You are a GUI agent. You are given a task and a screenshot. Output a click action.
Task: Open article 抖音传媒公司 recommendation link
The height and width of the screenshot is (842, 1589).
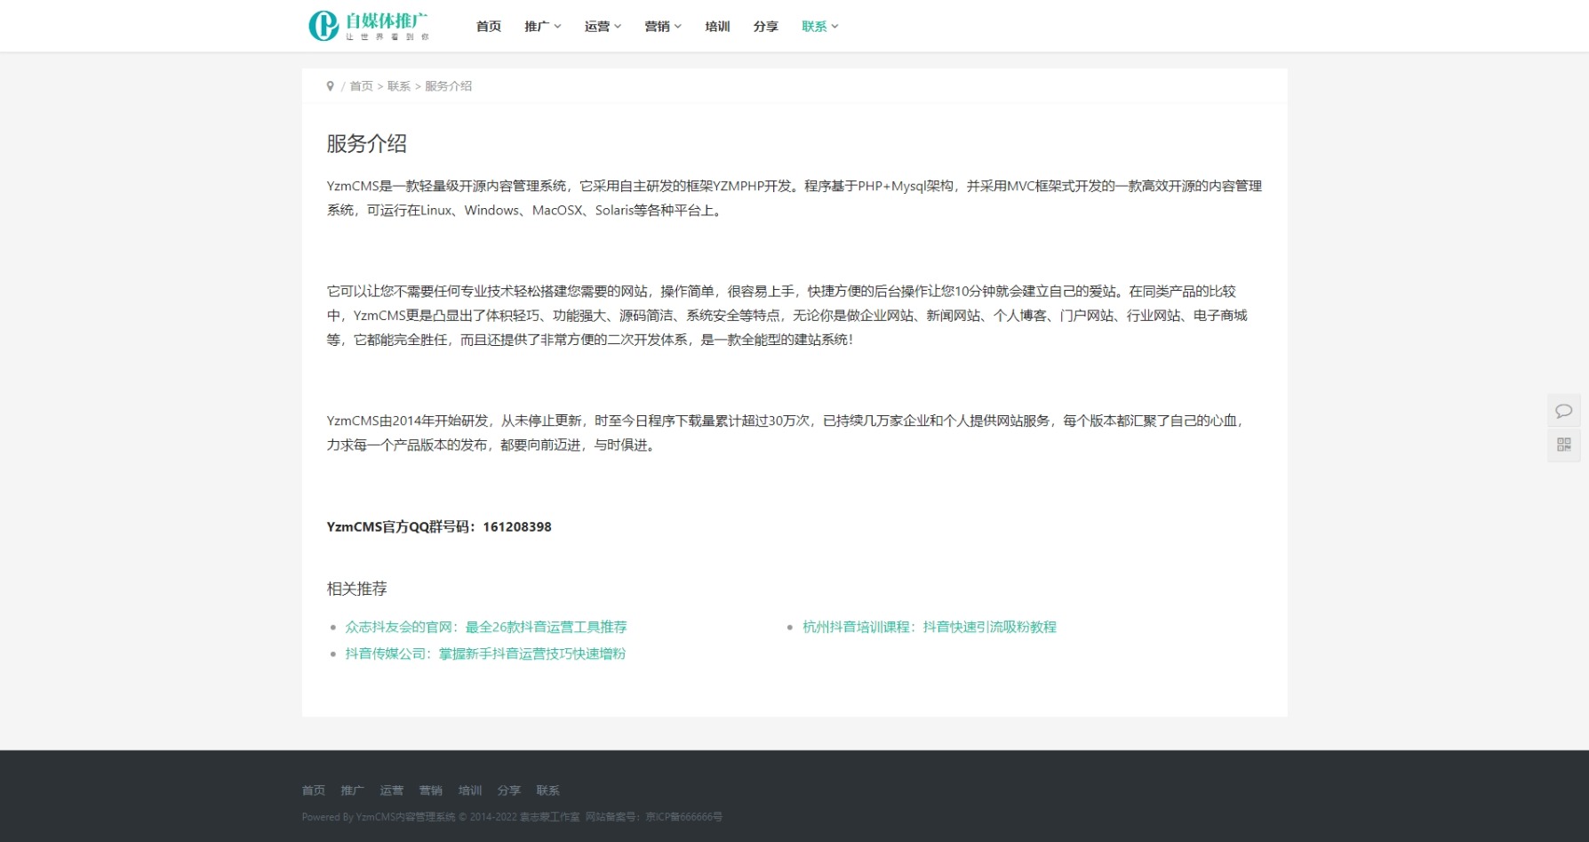point(485,654)
